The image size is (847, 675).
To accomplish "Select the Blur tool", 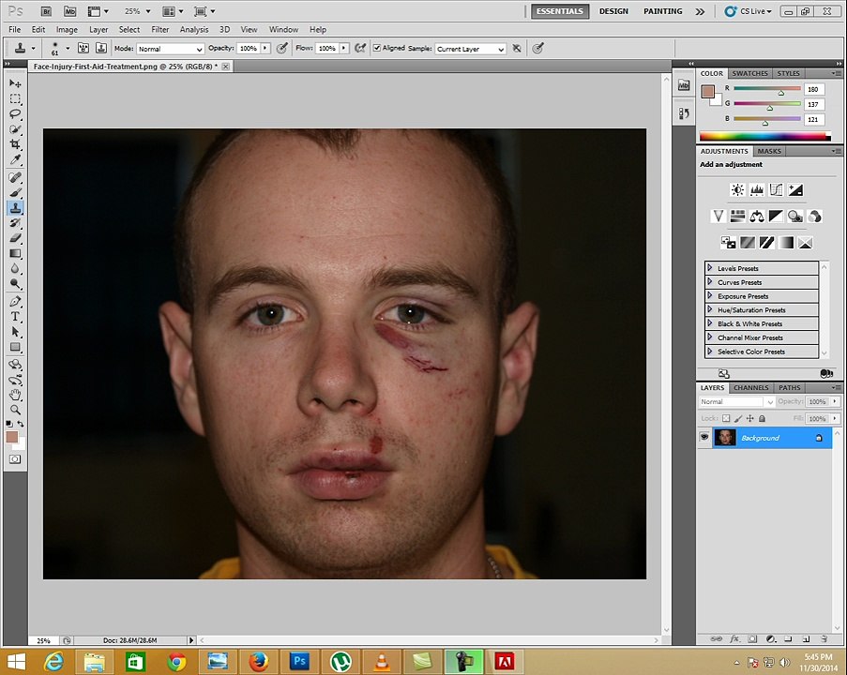I will [15, 268].
